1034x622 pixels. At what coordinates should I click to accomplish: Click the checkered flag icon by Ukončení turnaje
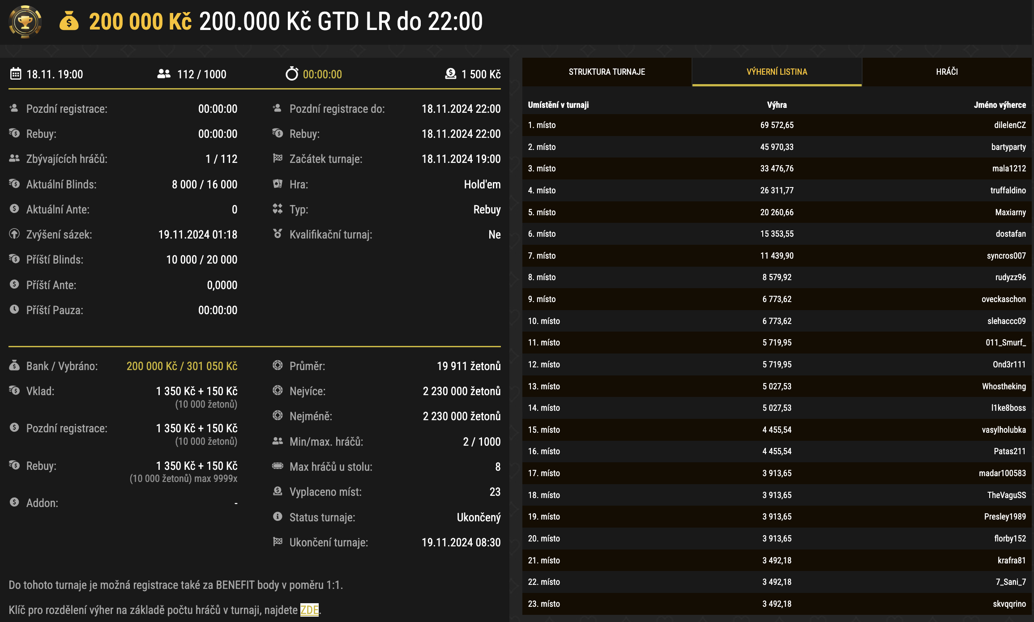pos(278,542)
